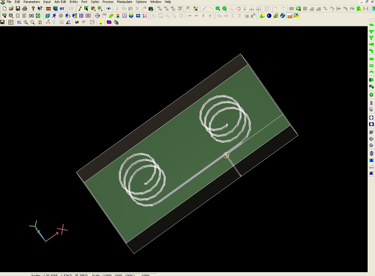Select the green arrow selection tool
The width and height of the screenshot is (375, 276).
pos(86,9)
